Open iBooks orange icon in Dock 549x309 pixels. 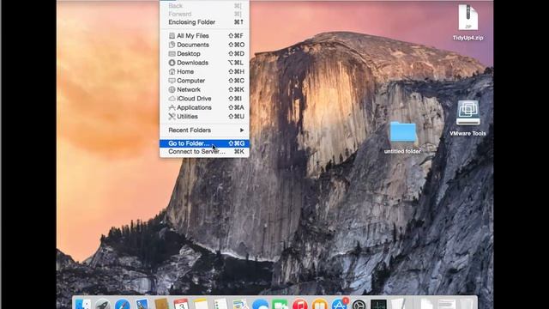click(319, 305)
